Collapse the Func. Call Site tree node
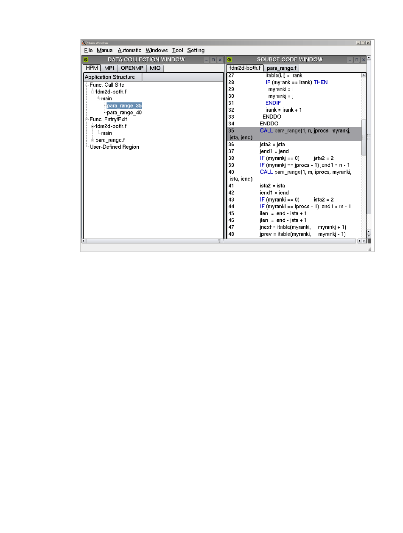 (x=87, y=85)
